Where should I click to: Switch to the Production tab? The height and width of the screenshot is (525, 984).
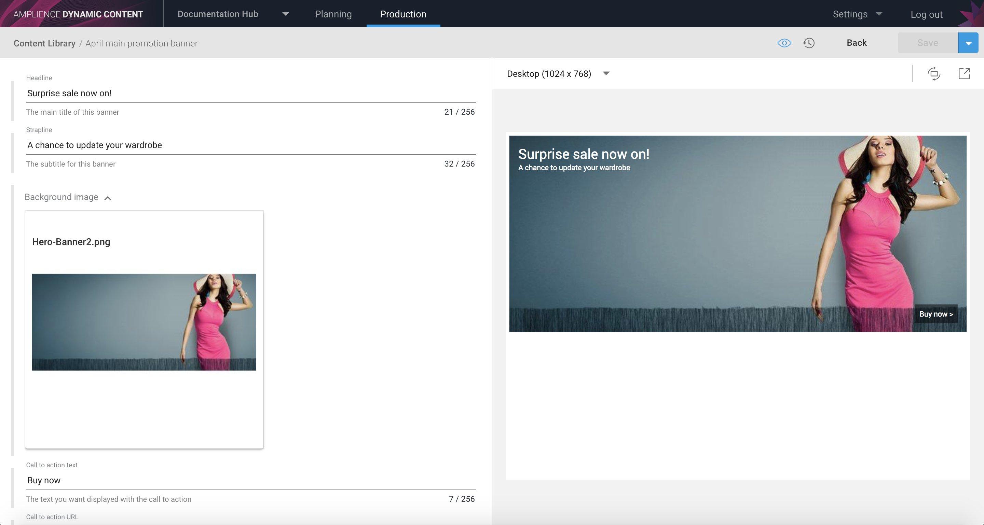403,14
